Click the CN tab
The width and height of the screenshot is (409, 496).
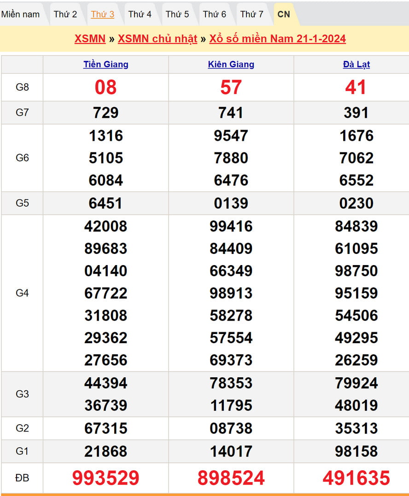click(x=284, y=14)
